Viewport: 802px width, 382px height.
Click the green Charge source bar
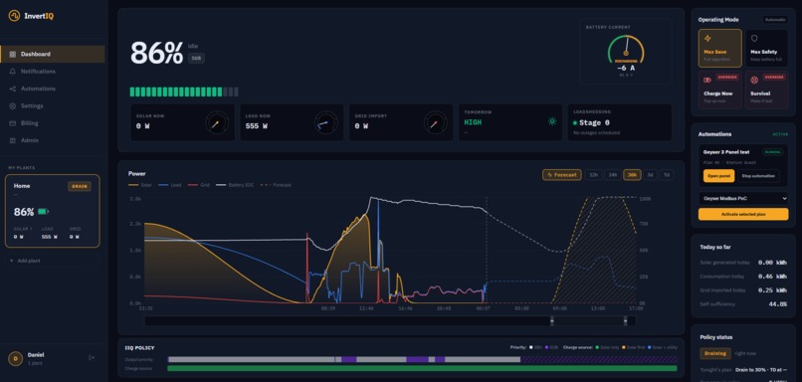422,368
